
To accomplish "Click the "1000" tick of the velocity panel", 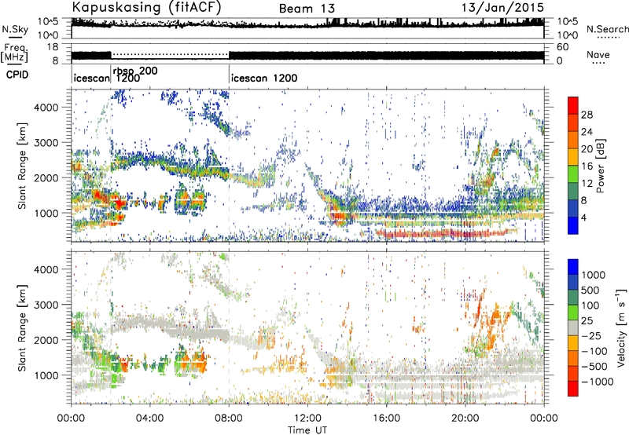I will click(48, 375).
